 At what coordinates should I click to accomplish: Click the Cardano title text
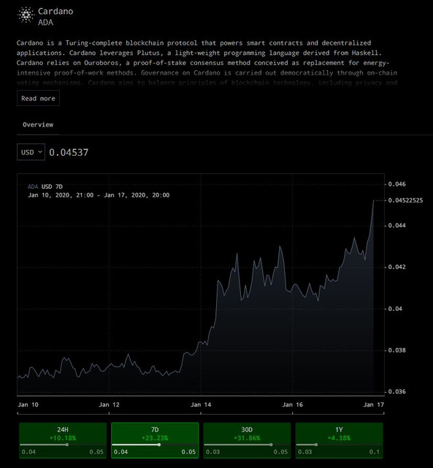tap(55, 12)
